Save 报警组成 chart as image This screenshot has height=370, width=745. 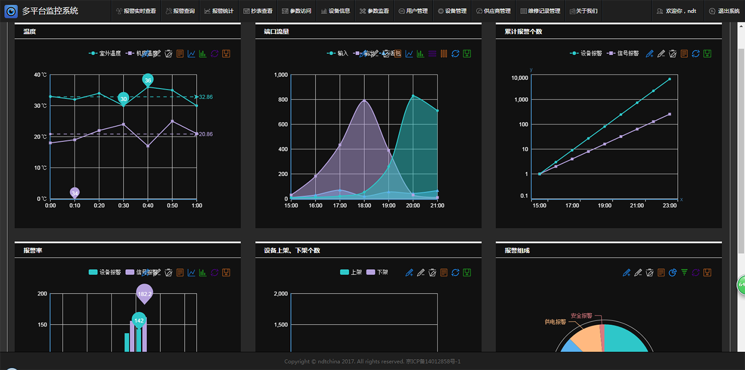[707, 272]
